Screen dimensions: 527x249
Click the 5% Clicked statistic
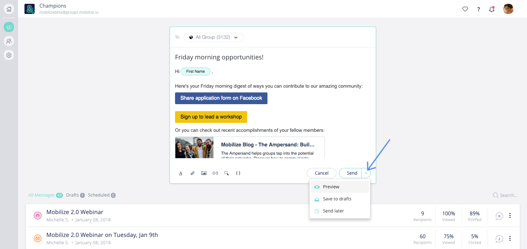[475, 239]
